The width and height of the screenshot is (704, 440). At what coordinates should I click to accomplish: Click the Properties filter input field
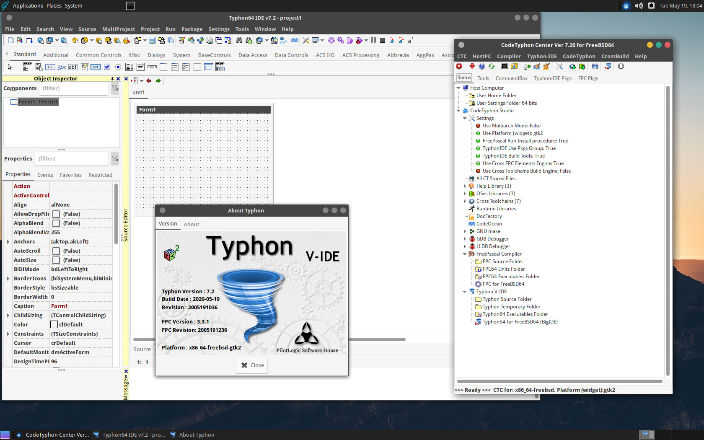point(71,159)
